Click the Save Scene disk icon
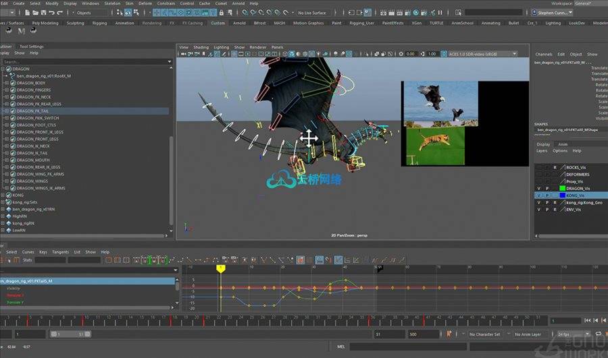 click(43, 13)
